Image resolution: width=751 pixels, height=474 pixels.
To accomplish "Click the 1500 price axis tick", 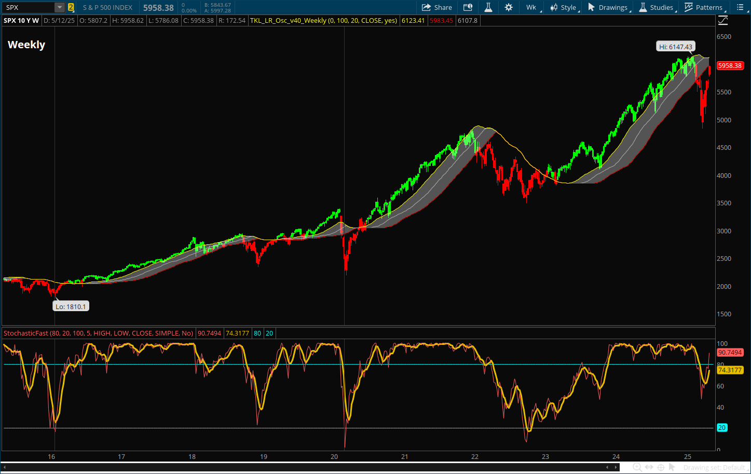I will (724, 314).
